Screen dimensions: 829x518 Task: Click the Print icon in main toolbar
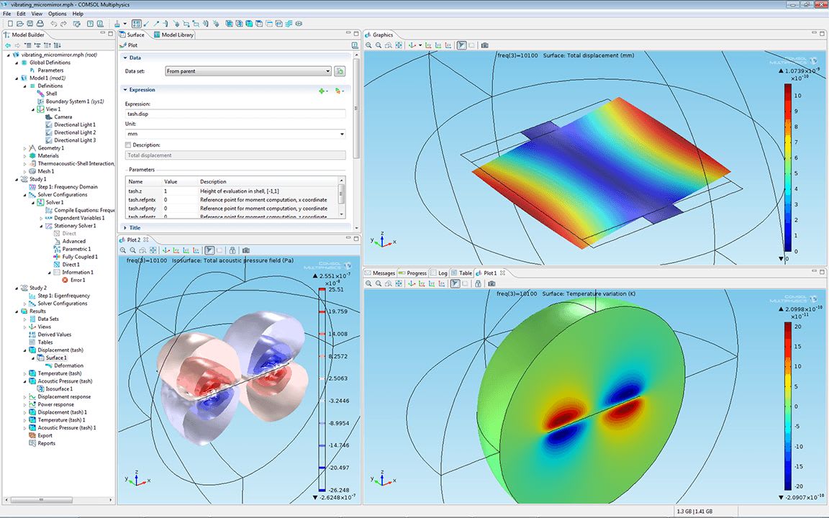tap(40, 24)
